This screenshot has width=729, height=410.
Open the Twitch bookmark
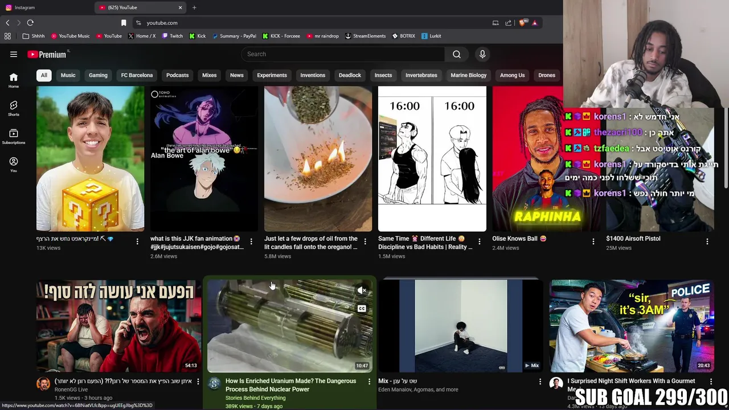click(x=173, y=36)
